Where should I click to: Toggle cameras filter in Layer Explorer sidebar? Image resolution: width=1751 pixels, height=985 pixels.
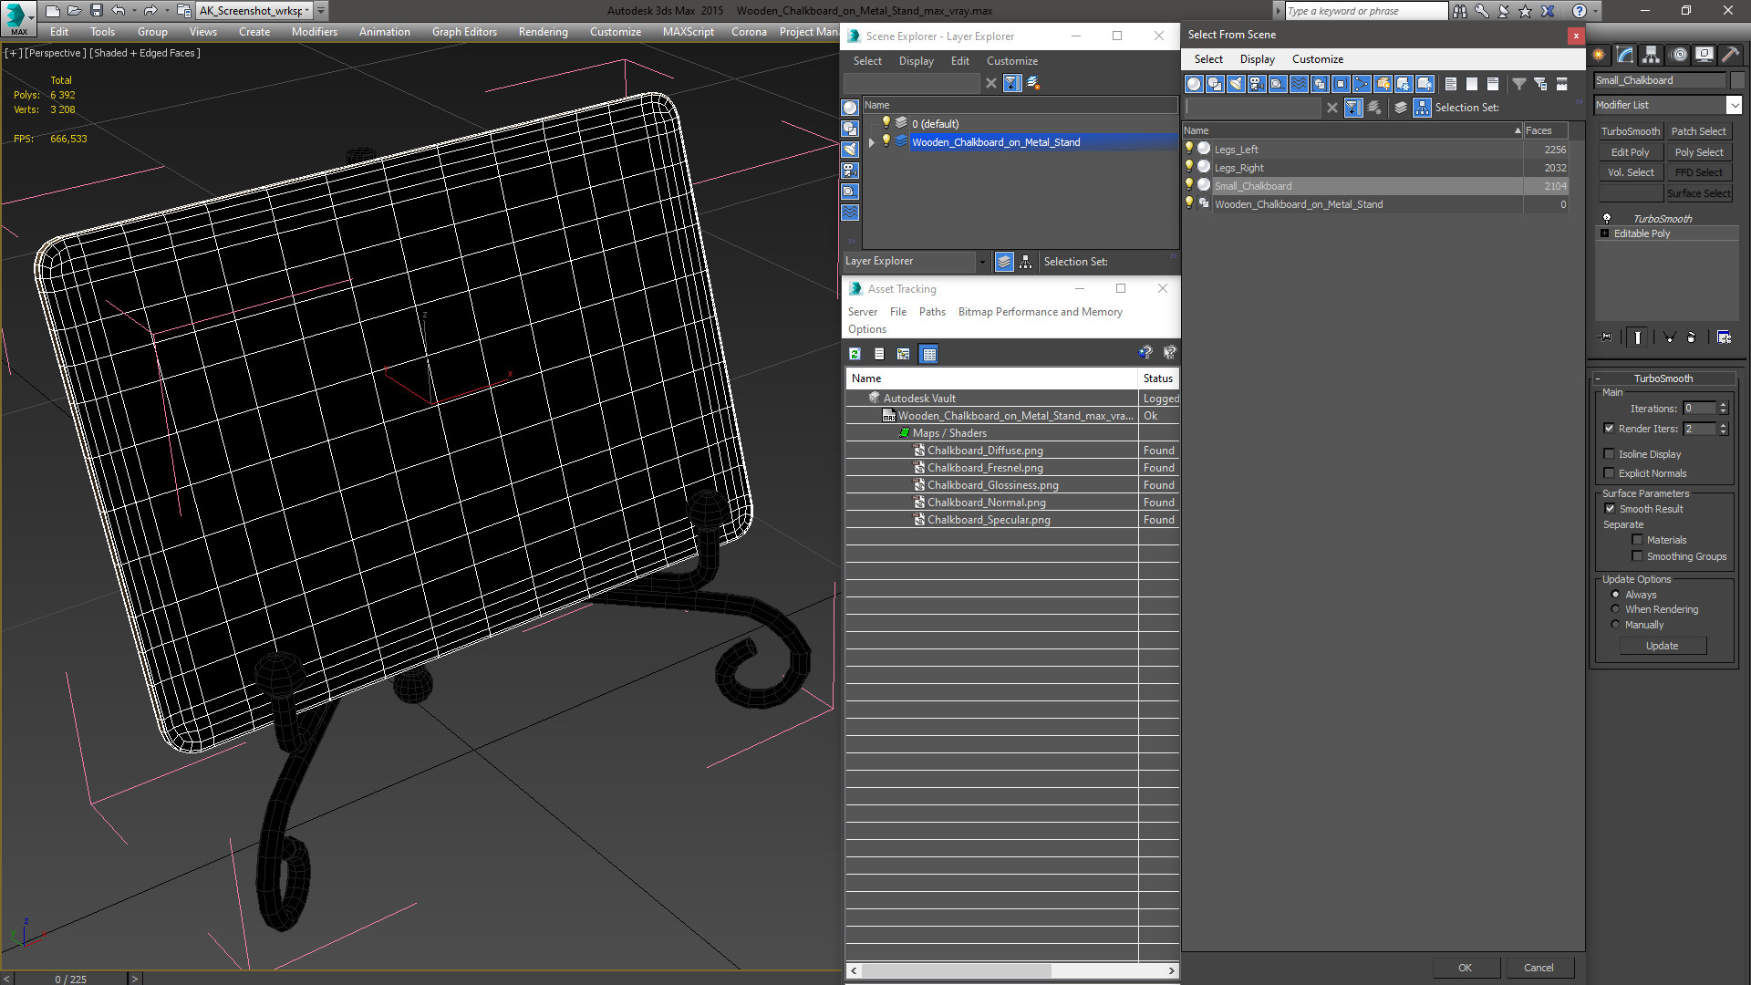tap(850, 171)
